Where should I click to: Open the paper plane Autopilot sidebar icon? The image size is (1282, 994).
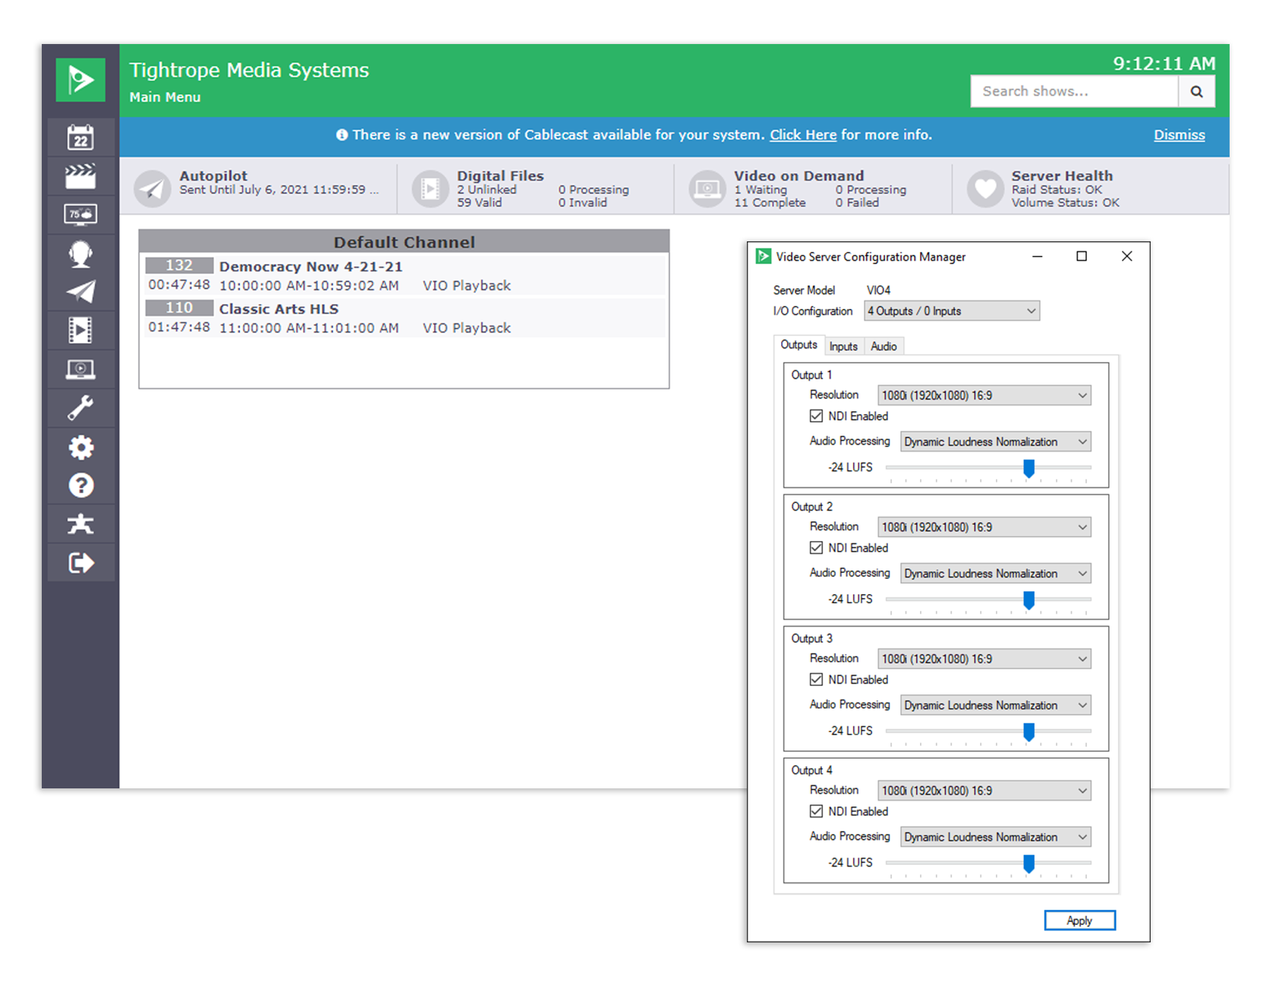pyautogui.click(x=80, y=292)
